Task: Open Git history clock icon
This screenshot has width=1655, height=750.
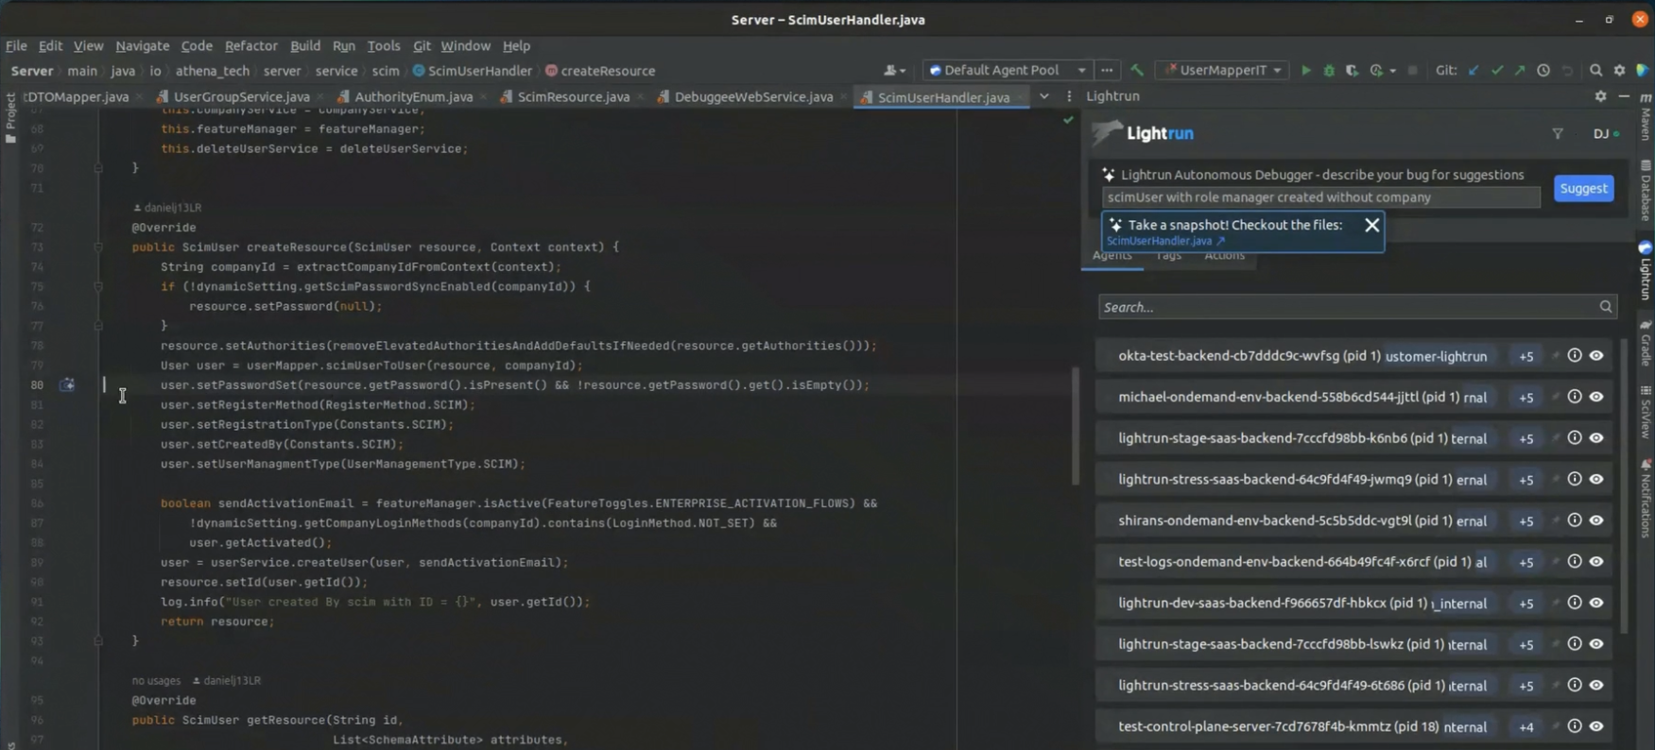Action: click(1543, 71)
